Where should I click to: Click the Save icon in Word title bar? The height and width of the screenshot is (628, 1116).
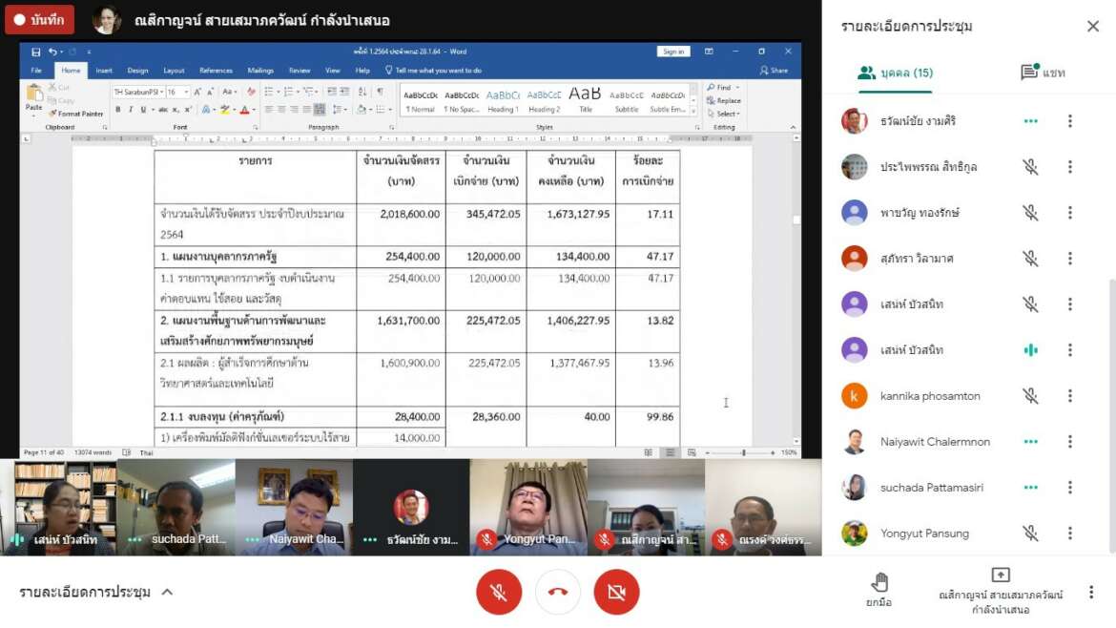35,52
